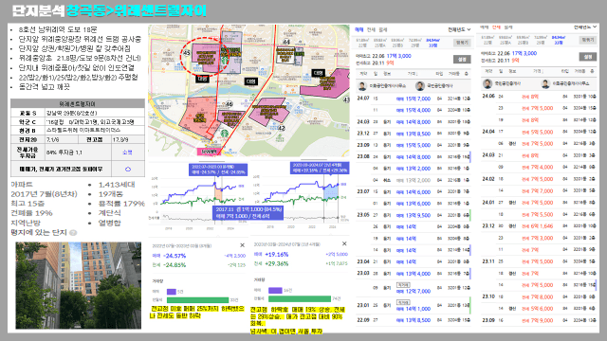Click the floor column icon in sale list header
Image resolution: width=607 pixels, height=341 pixels.
(467, 74)
